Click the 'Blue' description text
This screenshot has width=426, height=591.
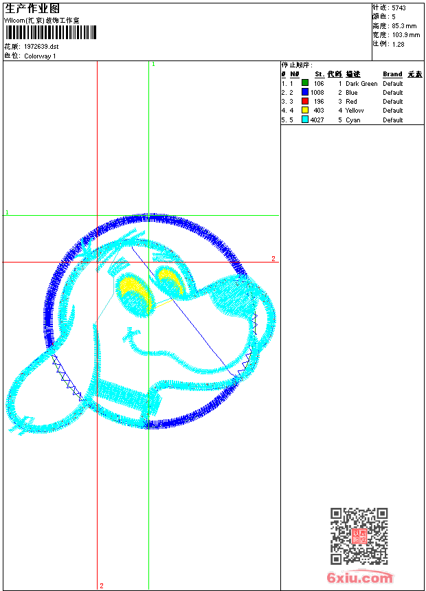pyautogui.click(x=351, y=93)
